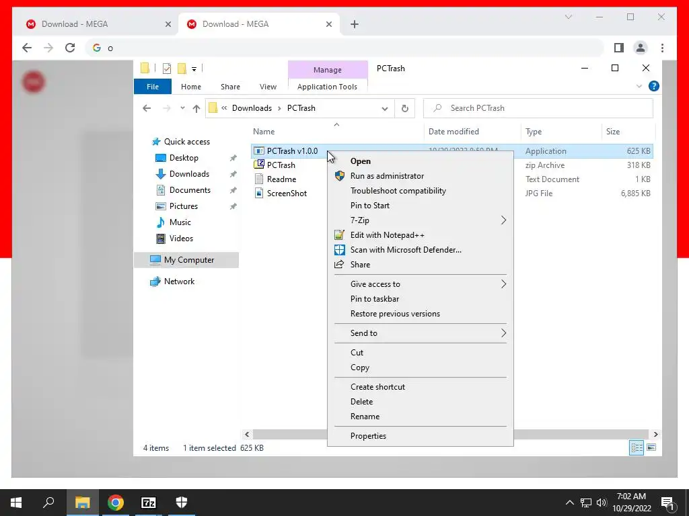Open Chrome's three-dot menu

pos(662,48)
